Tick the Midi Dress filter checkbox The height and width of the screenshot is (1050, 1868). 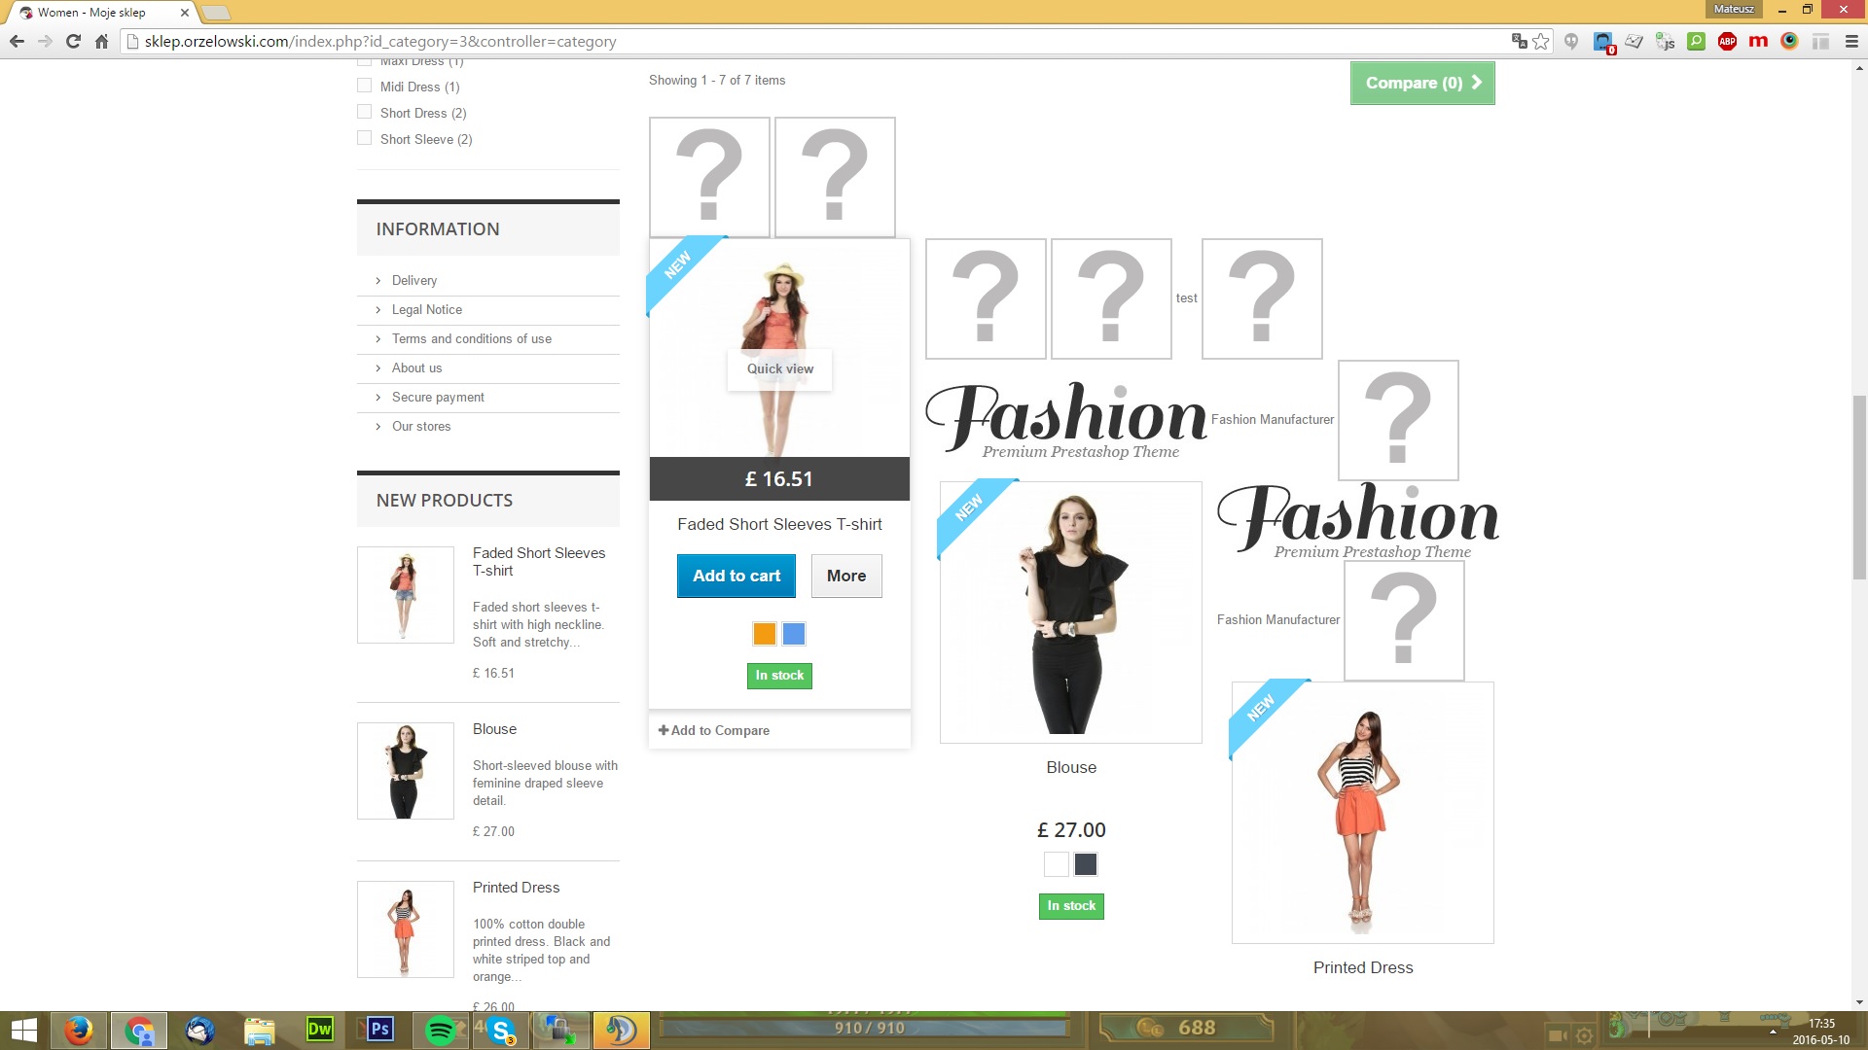[x=365, y=86]
